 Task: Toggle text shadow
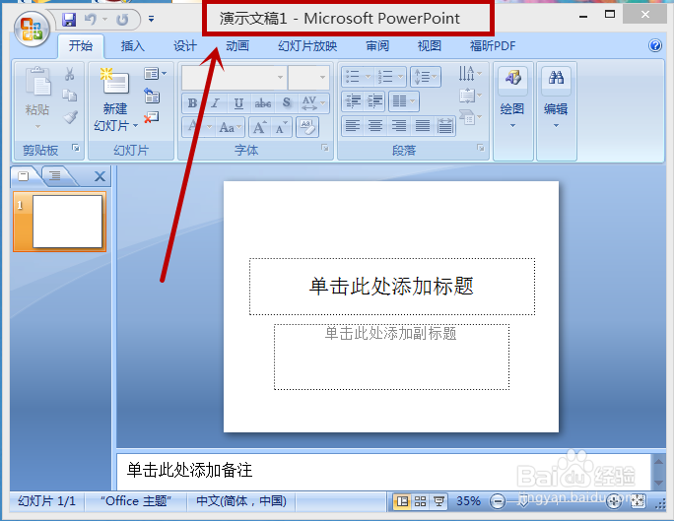(287, 103)
